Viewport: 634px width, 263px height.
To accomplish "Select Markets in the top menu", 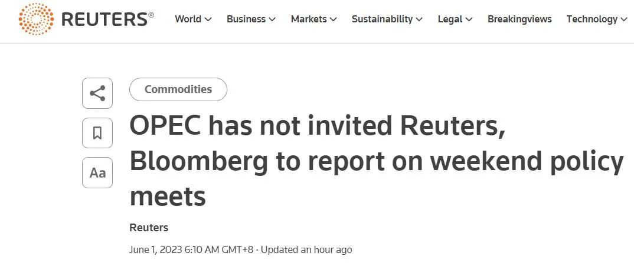I will 309,19.
